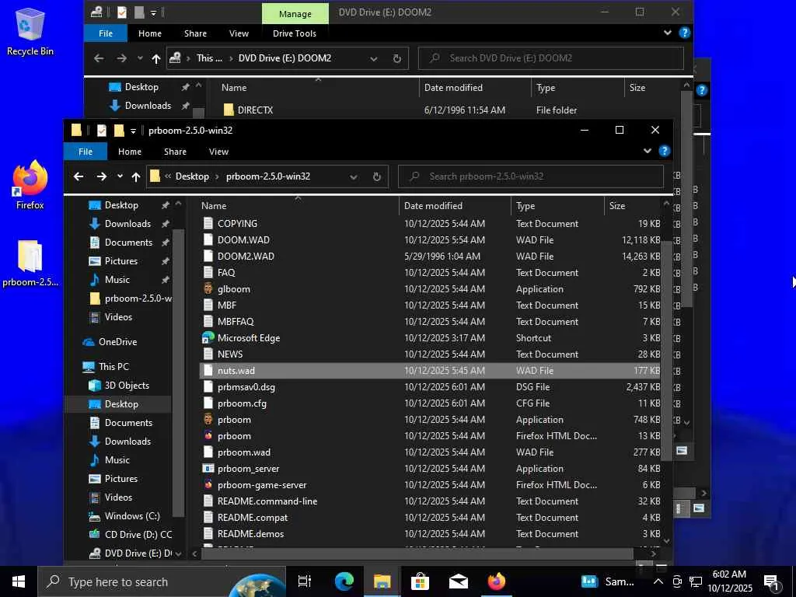Click the prboom Application file icon

pyautogui.click(x=208, y=419)
